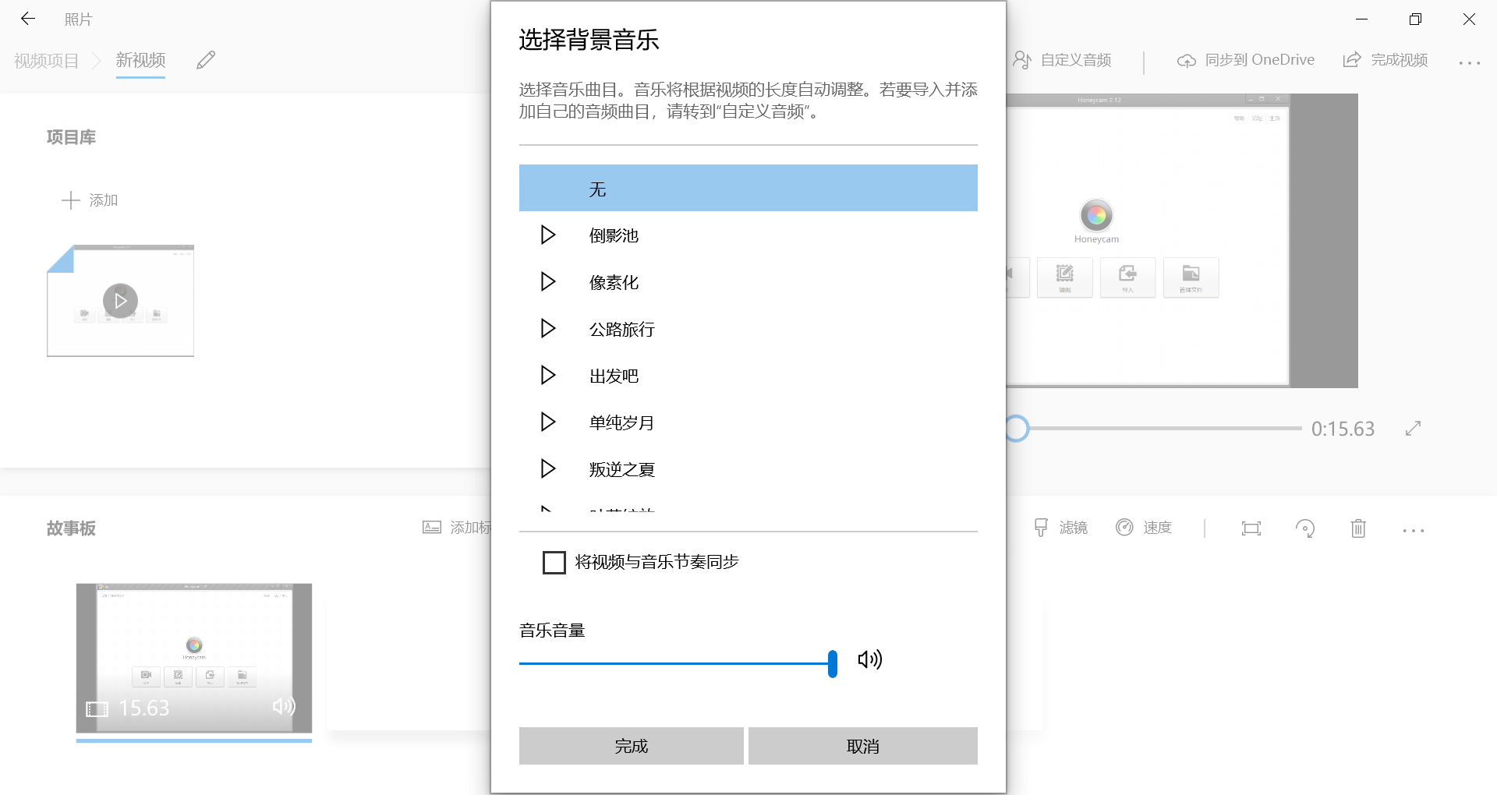Image resolution: width=1497 pixels, height=795 pixels.
Task: Play preview of 叛逆之夏 track
Action: pos(548,468)
